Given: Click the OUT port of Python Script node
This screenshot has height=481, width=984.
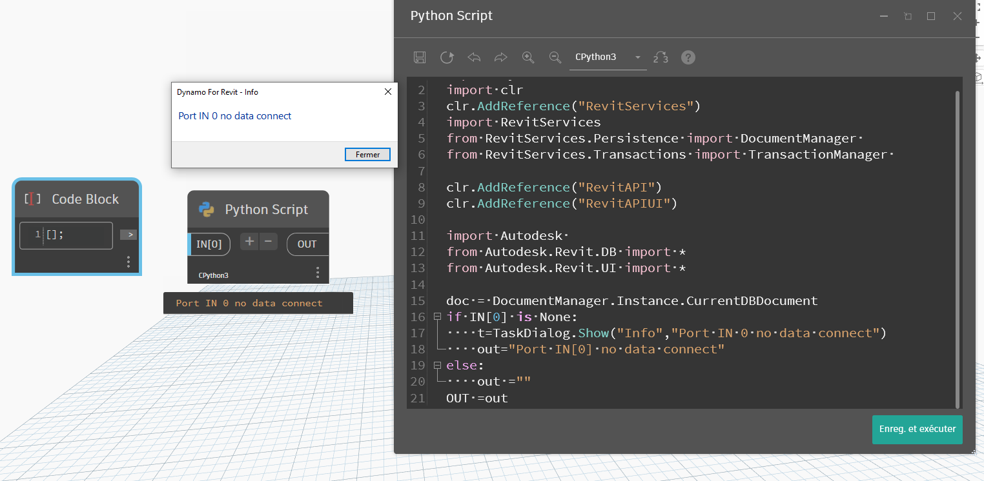Looking at the screenshot, I should point(307,244).
